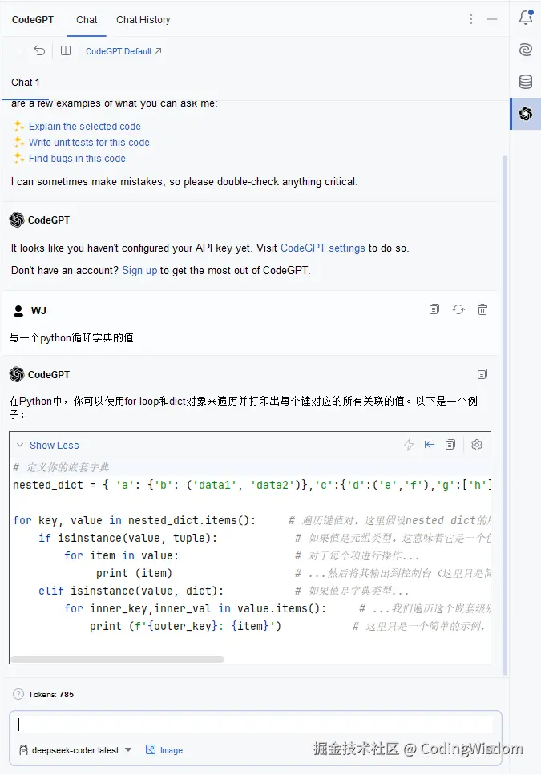Screen dimensions: 541x775
Task: Copy the CodeGPT Python response message
Action: 482,374
